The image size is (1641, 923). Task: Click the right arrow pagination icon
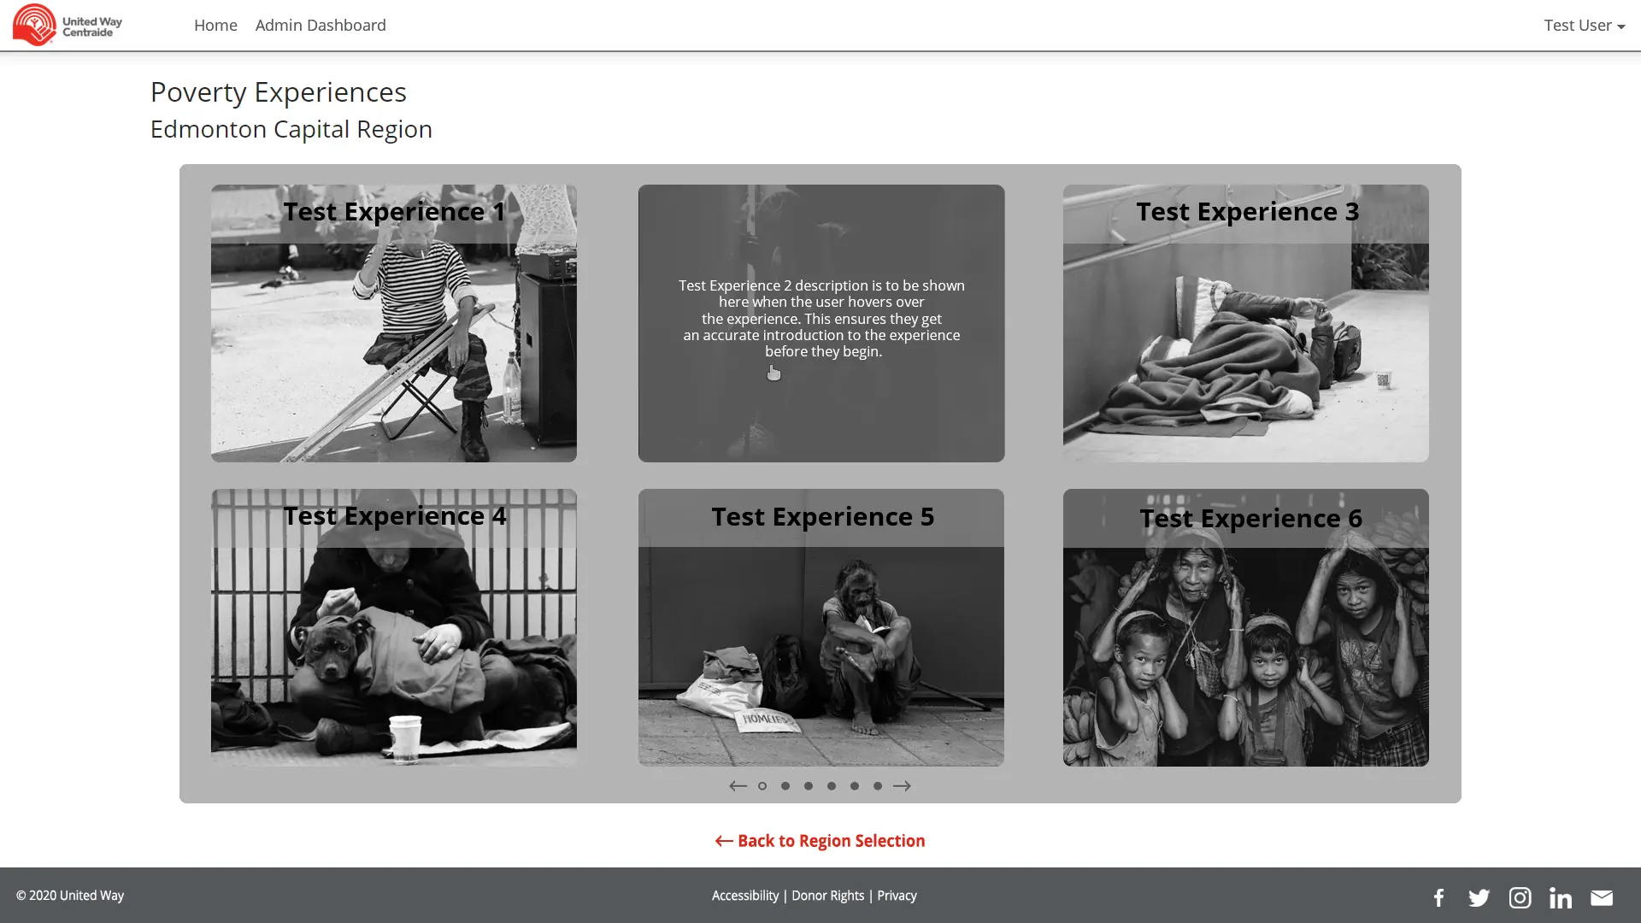pyautogui.click(x=901, y=785)
